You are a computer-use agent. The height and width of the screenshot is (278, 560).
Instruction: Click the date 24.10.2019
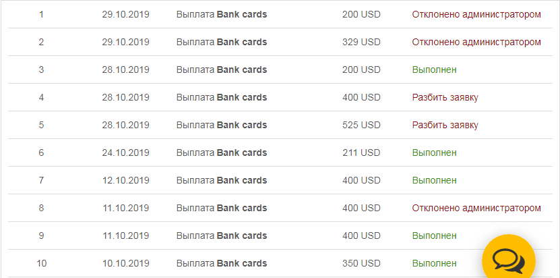125,152
